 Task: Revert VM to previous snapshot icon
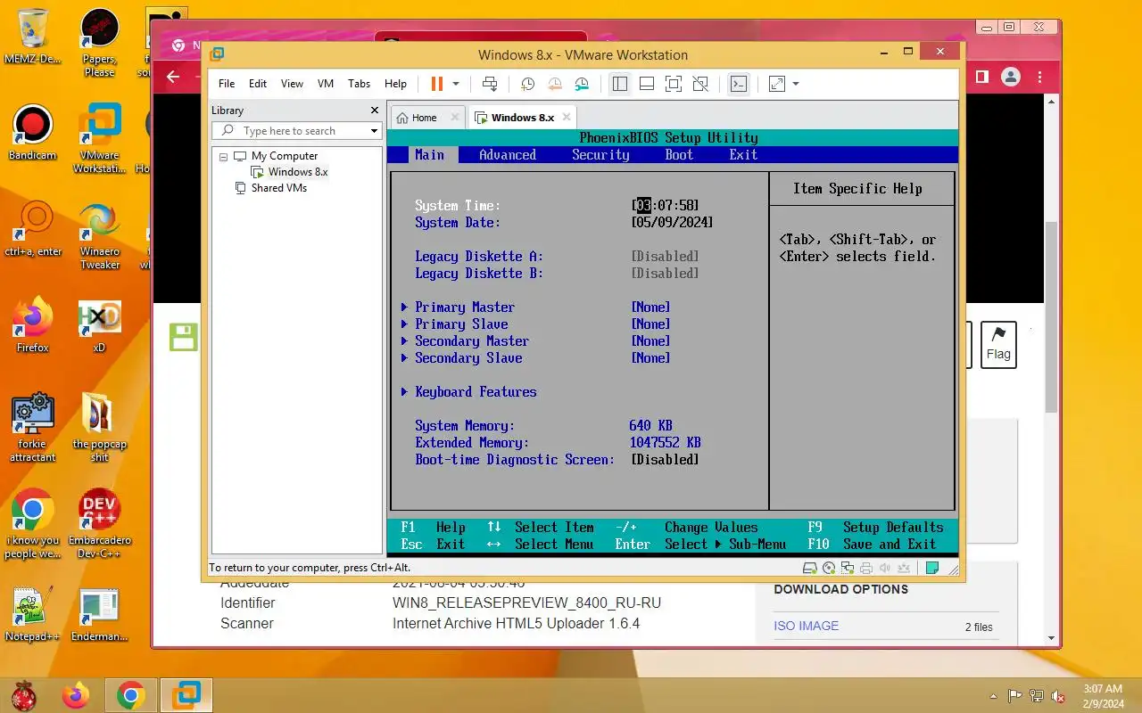point(555,84)
